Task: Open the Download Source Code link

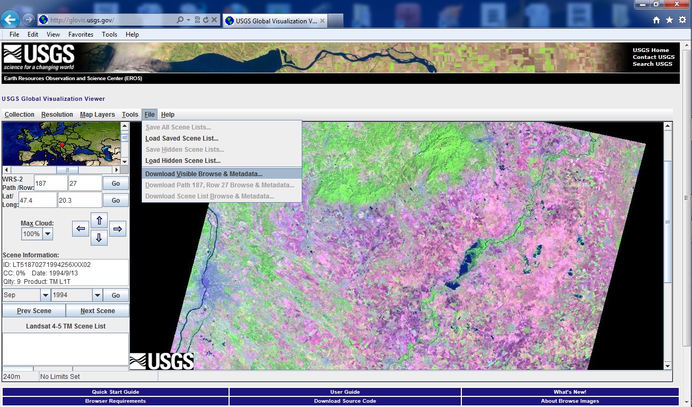Action: tap(345, 401)
